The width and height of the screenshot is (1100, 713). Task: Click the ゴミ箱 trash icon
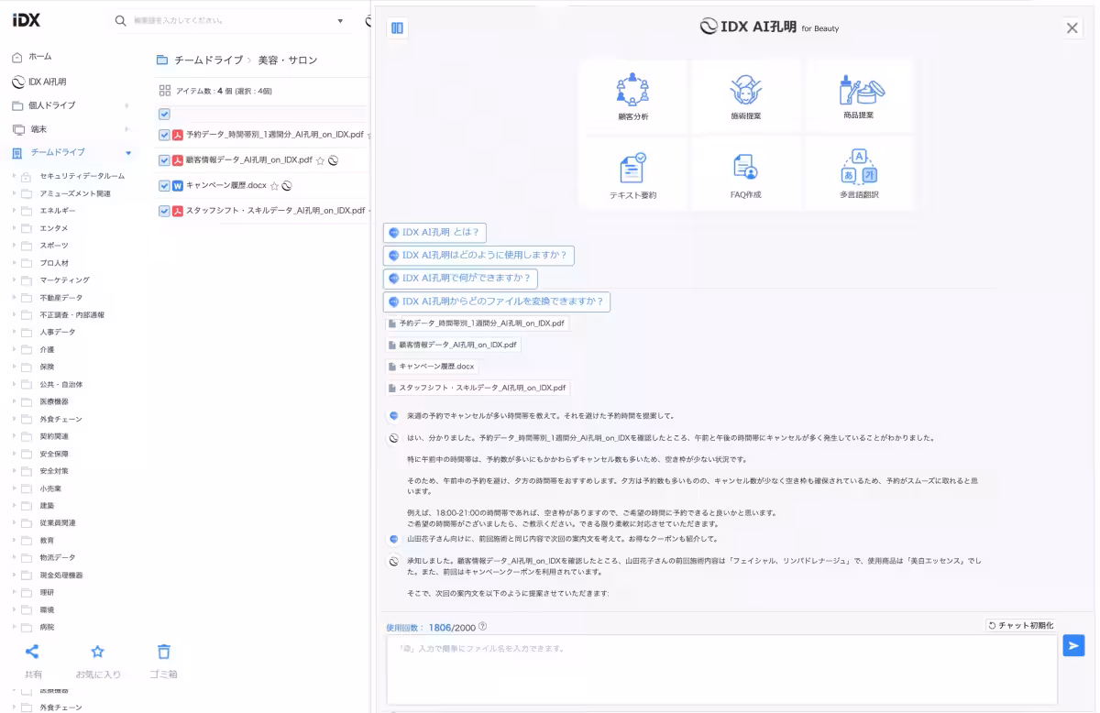tap(164, 652)
